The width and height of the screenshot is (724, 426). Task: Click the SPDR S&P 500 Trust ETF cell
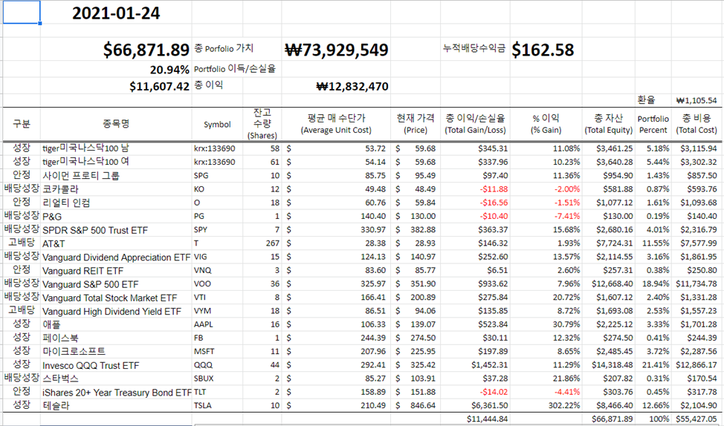(116, 229)
